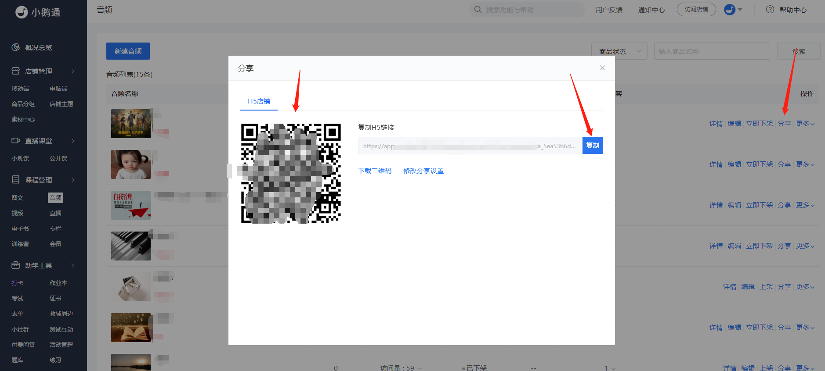Close the 分享 dialog with the X
Screen dimensions: 825x371
(x=602, y=68)
